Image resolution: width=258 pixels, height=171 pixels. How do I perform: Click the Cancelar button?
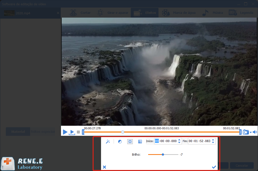[242, 165]
